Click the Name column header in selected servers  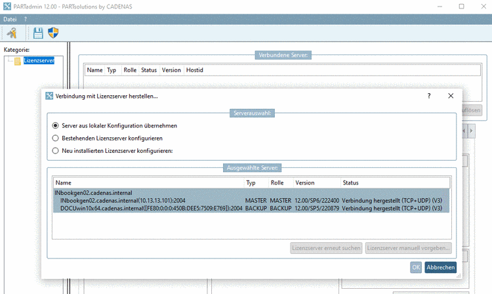point(149,182)
